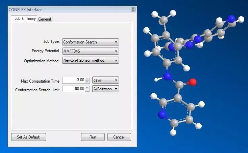This screenshot has width=248, height=153.
Task: Open the days time unit dropdown
Action: (x=105, y=80)
